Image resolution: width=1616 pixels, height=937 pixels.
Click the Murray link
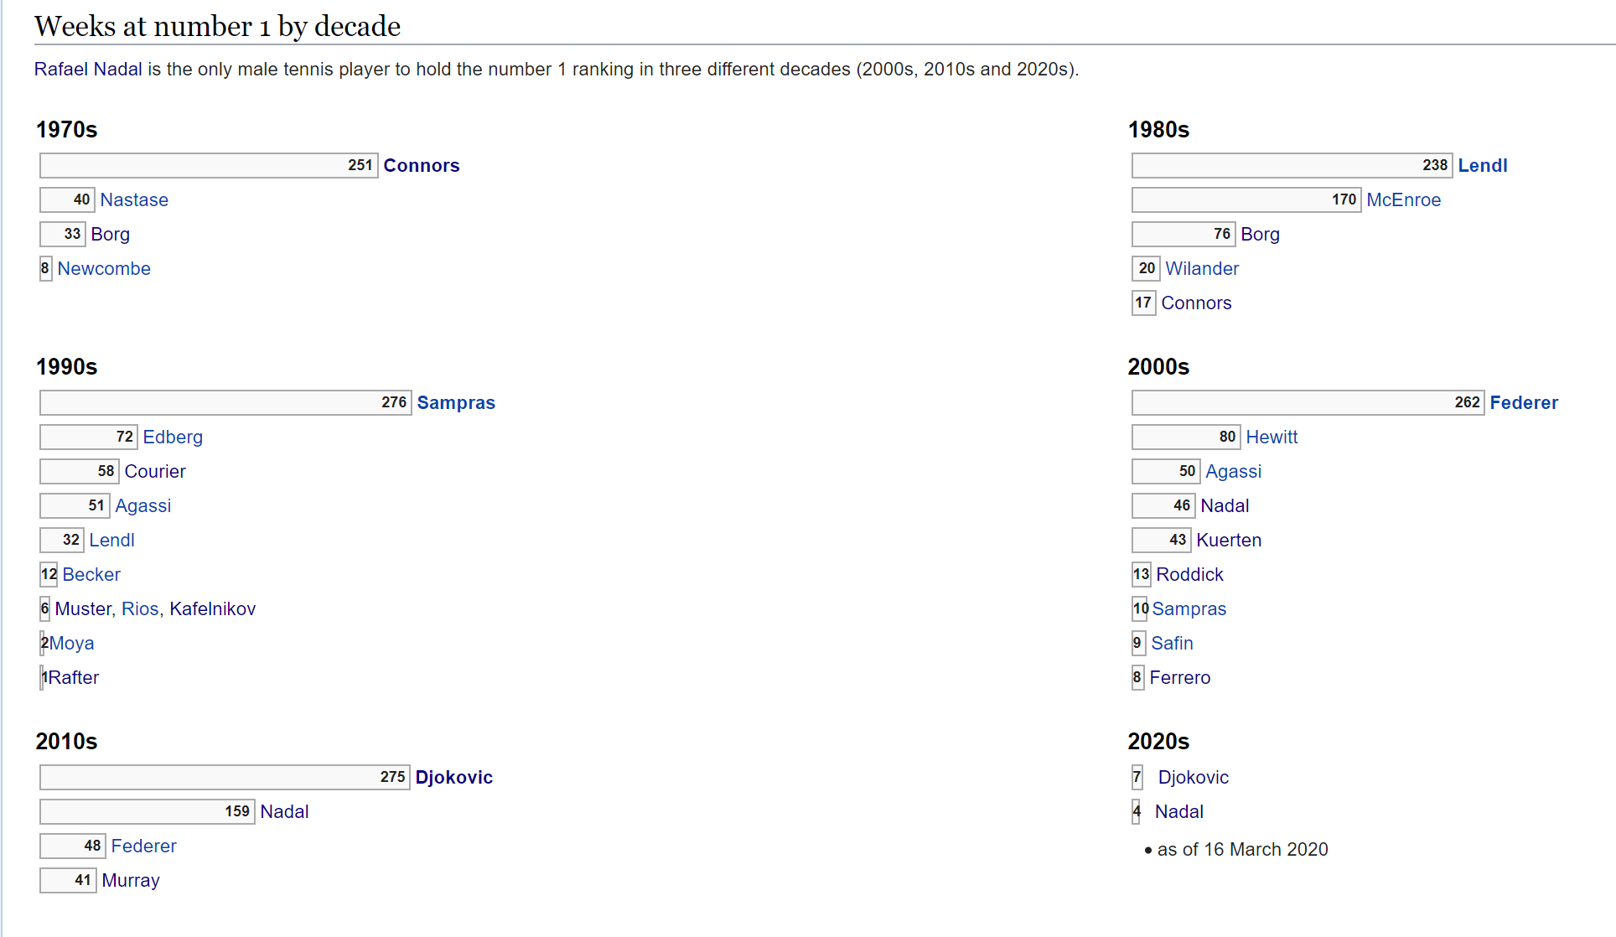pos(130,881)
